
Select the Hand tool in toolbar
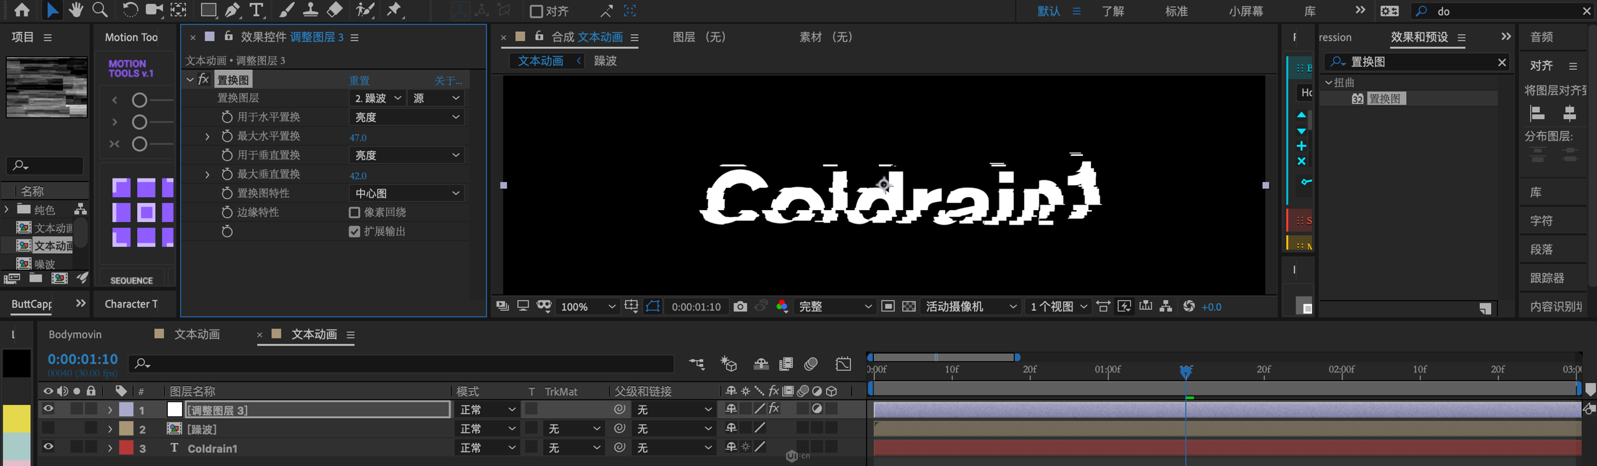pyautogui.click(x=75, y=10)
